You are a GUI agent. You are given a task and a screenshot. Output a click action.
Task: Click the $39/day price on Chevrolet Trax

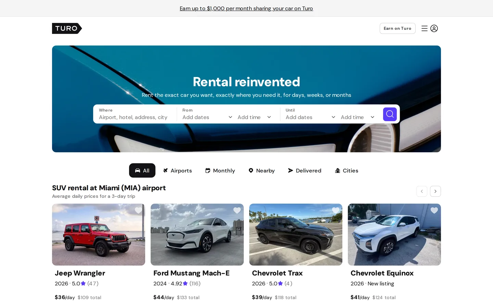click(262, 297)
